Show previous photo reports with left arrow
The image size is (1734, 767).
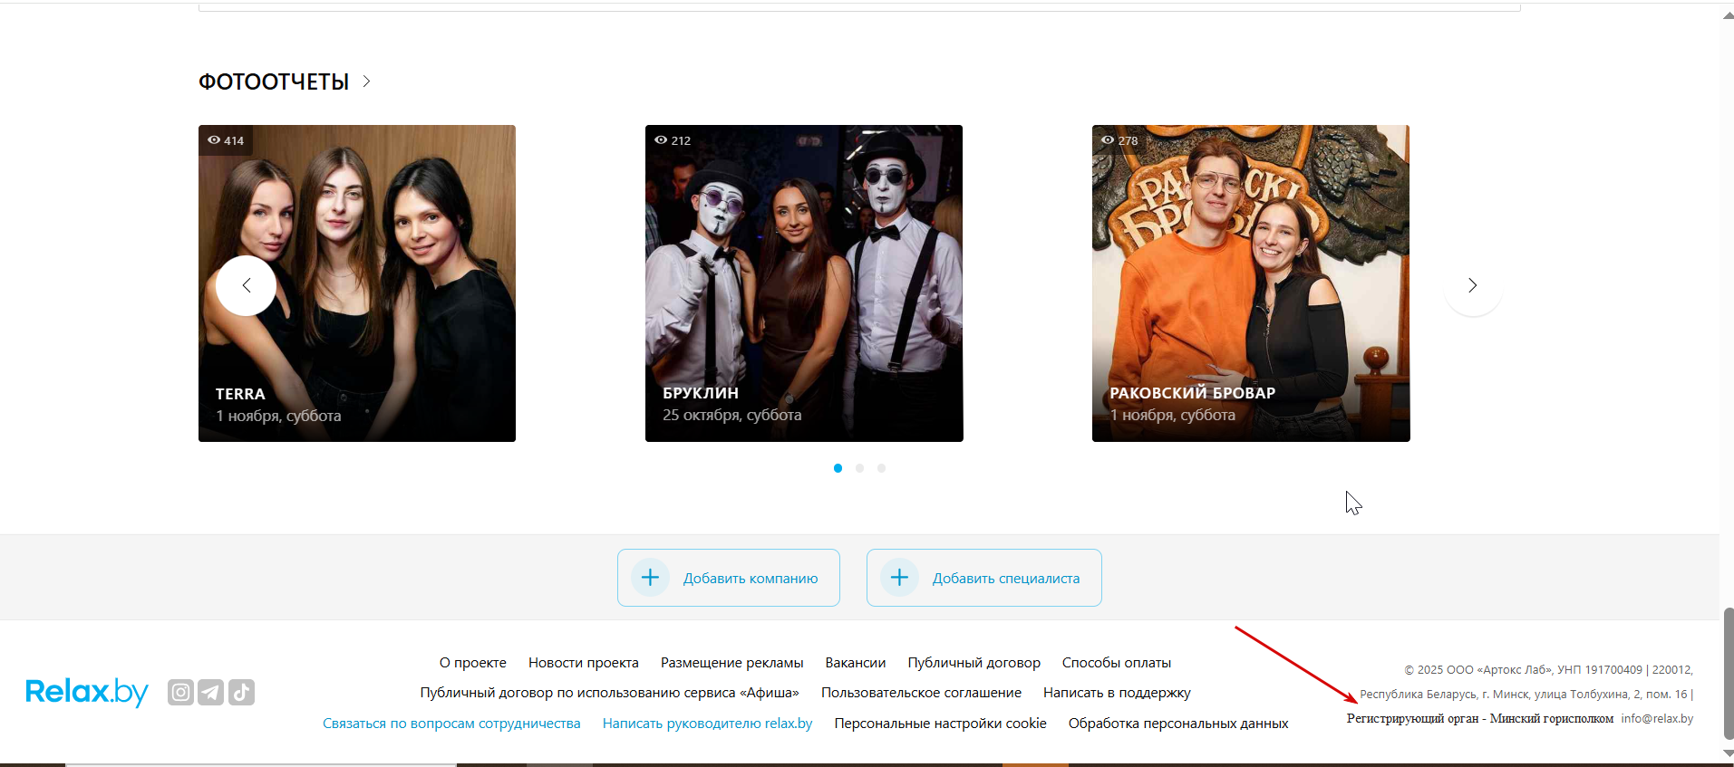[246, 285]
